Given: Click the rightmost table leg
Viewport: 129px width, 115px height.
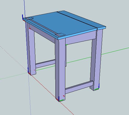Looking at the screenshot, I should 96,60.
